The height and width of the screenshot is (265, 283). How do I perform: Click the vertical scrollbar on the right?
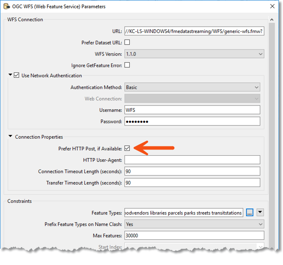(x=271, y=122)
